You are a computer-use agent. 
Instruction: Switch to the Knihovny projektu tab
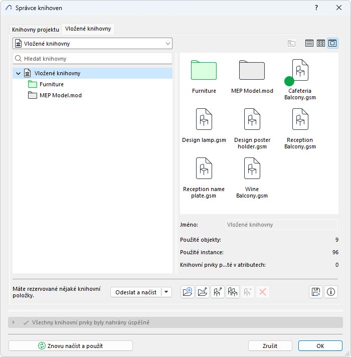click(x=36, y=30)
